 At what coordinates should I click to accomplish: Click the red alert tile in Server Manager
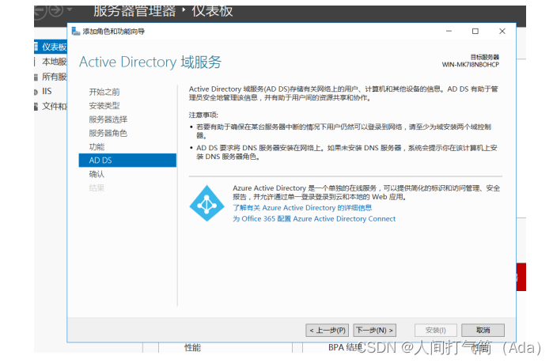[521, 277]
